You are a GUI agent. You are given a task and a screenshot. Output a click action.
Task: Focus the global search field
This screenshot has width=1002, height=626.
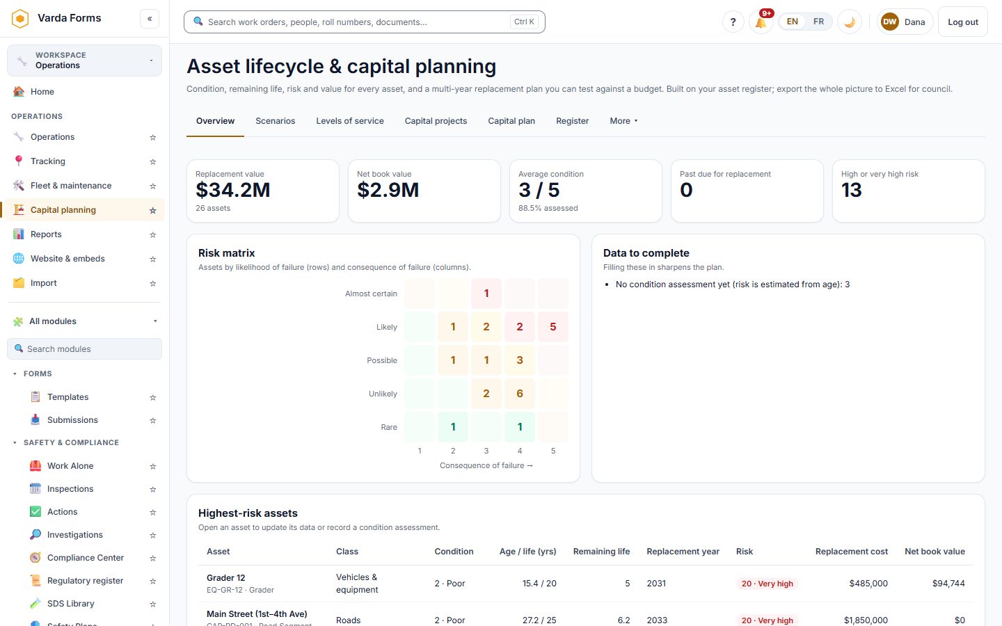(x=364, y=22)
